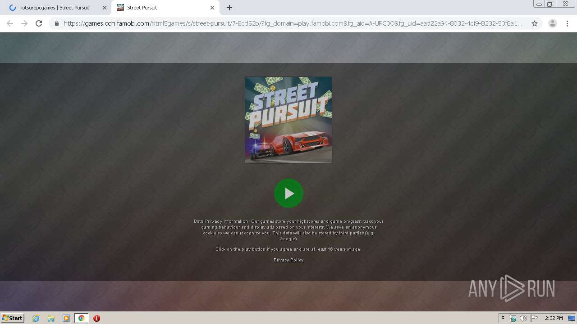This screenshot has width=577, height=324.
Task: Select the Chrome taskbar button
Action: 82,318
